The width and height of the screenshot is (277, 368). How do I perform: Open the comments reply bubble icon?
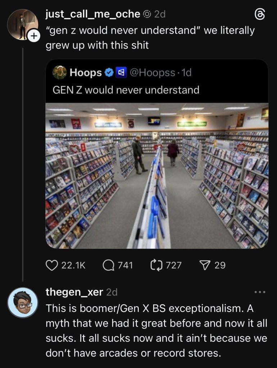coord(108,265)
